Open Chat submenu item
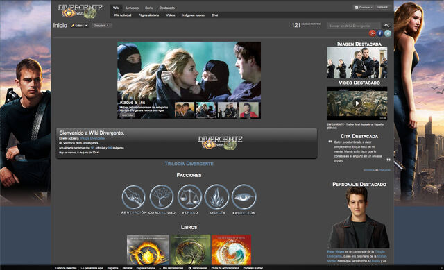The image size is (444, 270). click(214, 15)
